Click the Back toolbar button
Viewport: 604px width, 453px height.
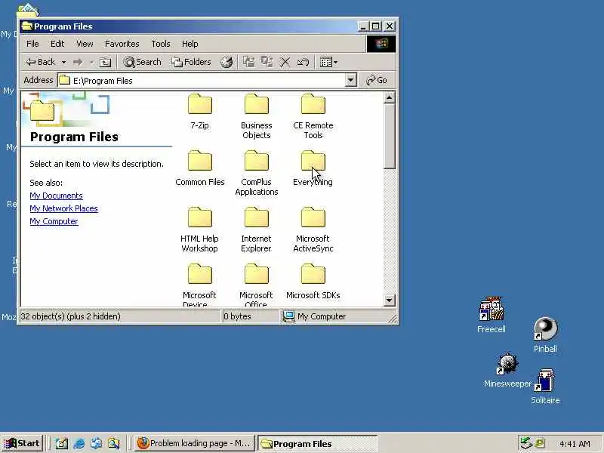[x=41, y=62]
